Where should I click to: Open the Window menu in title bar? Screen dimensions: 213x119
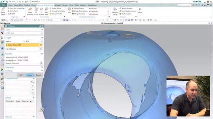[35, 2]
